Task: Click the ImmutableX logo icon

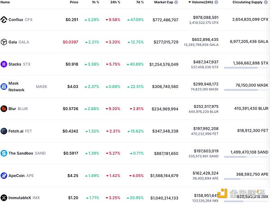Action: point(4,197)
